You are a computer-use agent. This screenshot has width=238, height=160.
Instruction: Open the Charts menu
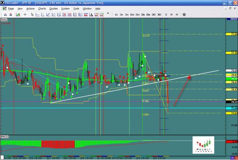(x=42, y=8)
